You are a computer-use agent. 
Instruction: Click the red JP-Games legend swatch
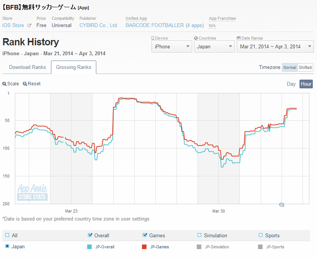(x=144, y=247)
